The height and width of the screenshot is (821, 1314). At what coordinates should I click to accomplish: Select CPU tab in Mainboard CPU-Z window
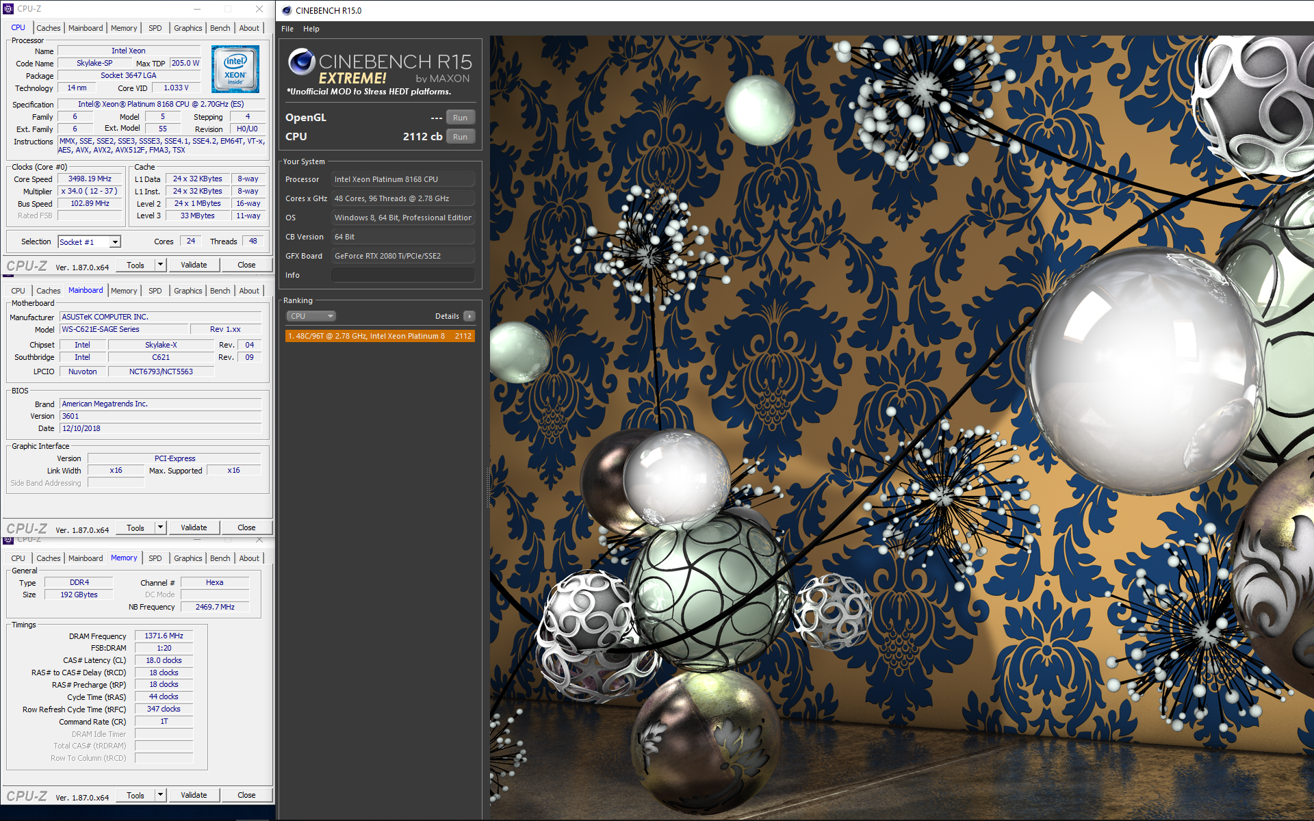[x=18, y=291]
